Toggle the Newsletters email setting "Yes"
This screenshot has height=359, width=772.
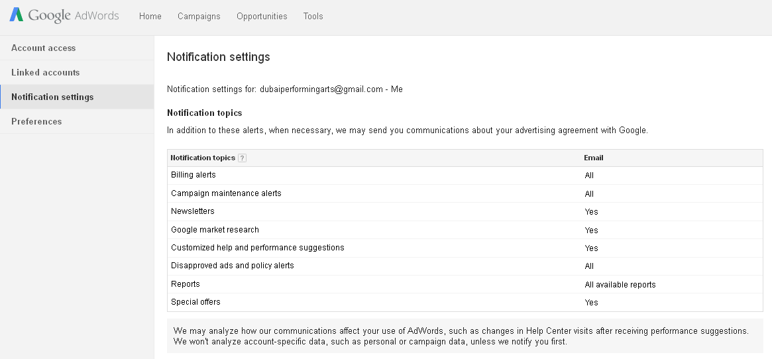(591, 212)
